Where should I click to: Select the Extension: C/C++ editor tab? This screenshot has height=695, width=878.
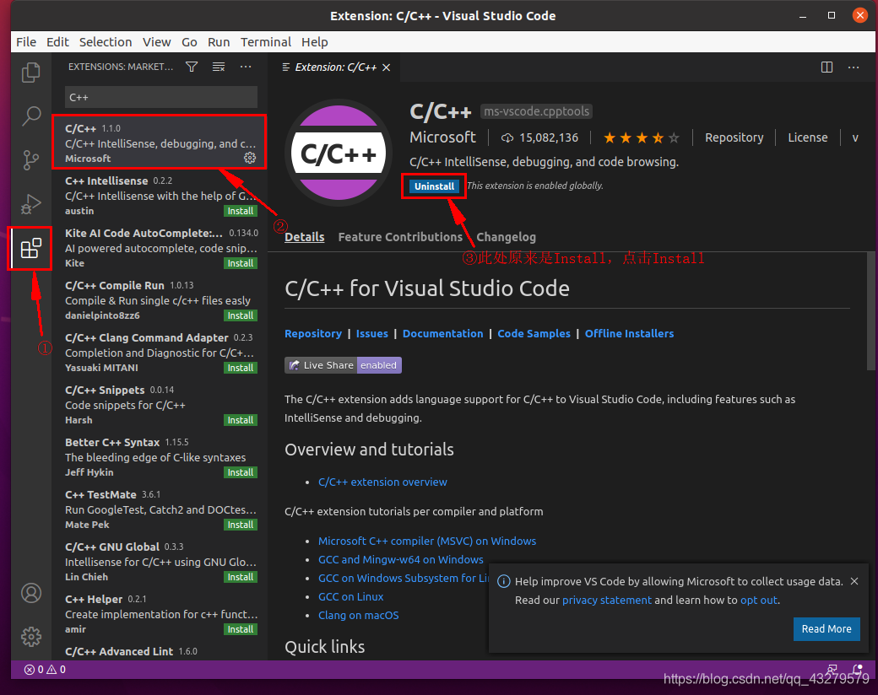(x=335, y=67)
